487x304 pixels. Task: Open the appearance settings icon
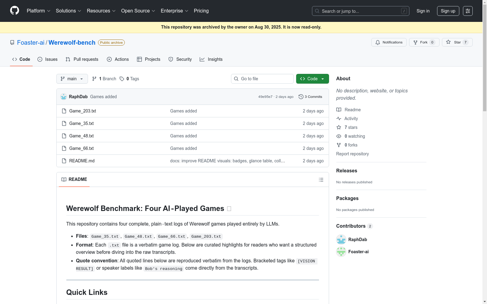coord(468,11)
